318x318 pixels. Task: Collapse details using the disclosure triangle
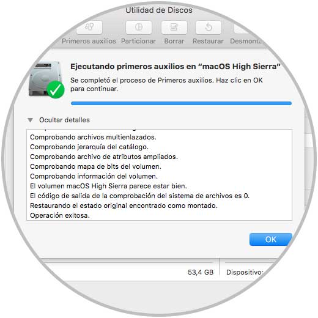pos(31,120)
